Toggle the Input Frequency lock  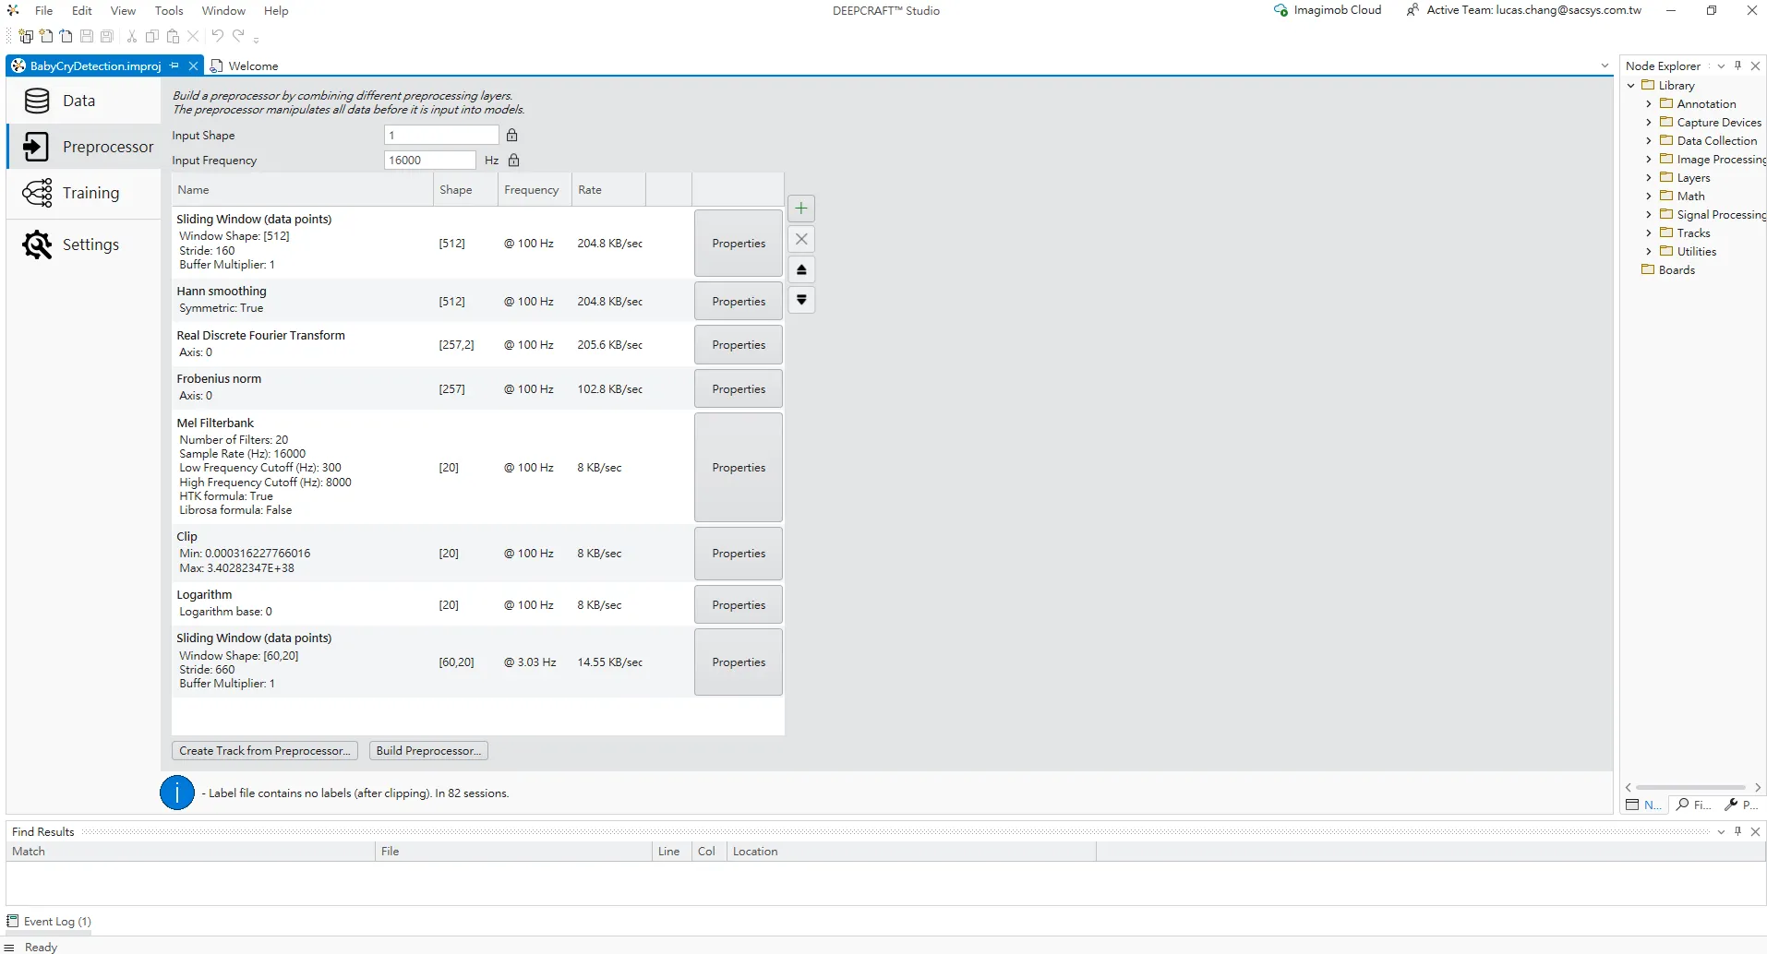click(514, 161)
